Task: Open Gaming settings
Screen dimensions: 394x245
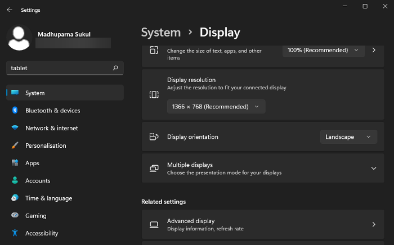Action: pos(65,216)
